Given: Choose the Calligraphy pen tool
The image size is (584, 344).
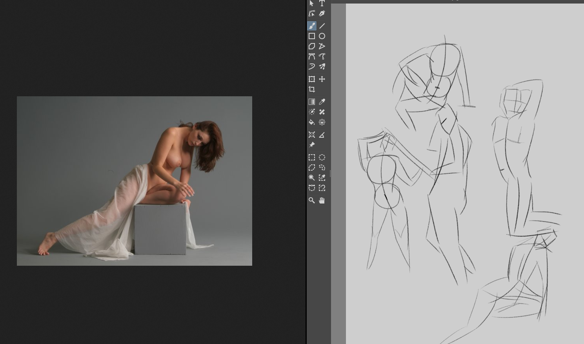Looking at the screenshot, I should point(322,13).
